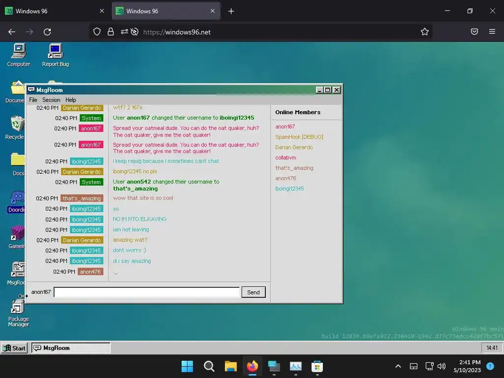Screen dimensions: 504x378
Task: Select the Recycle Bin desktop icon
Action: pos(15,128)
